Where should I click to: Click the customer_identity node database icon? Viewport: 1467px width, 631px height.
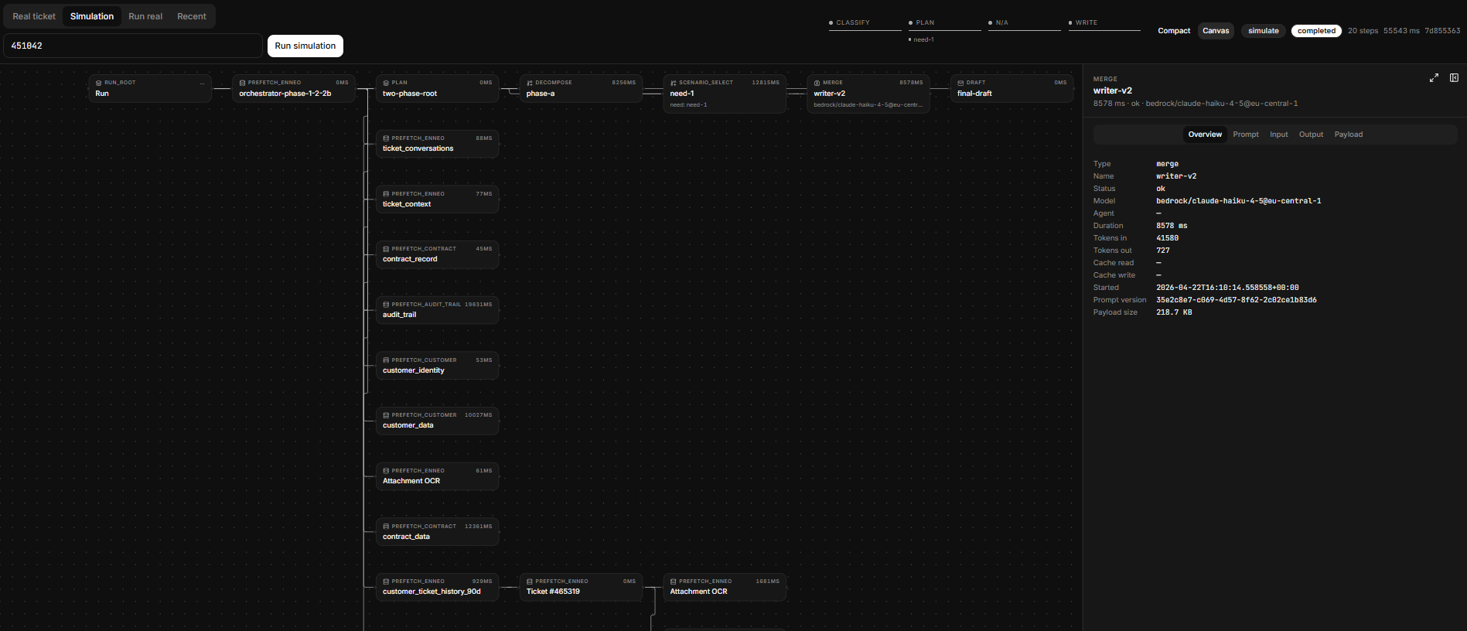point(386,360)
